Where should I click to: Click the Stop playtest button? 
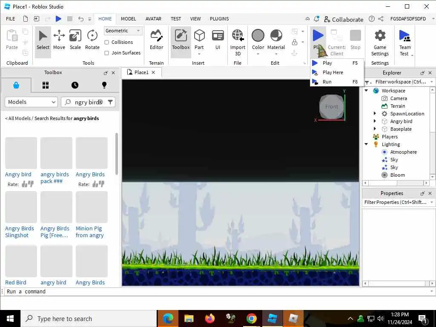pos(355,40)
